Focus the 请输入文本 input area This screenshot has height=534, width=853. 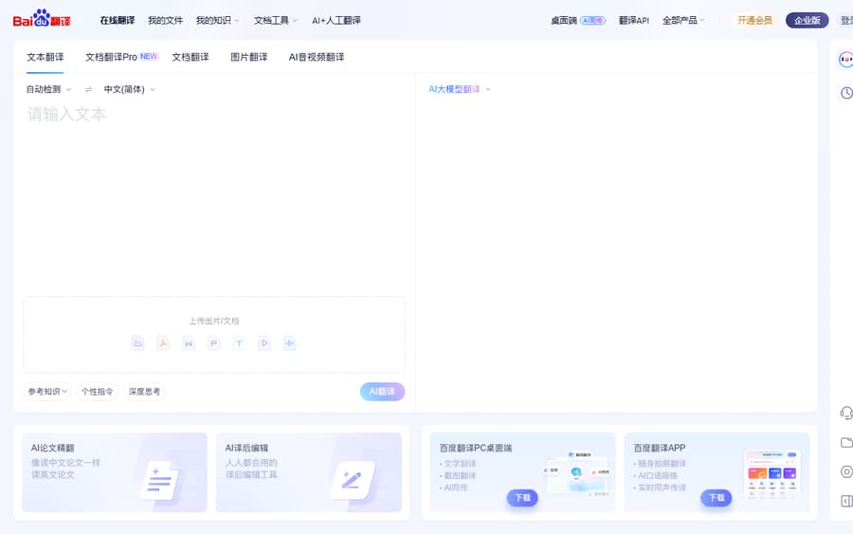(x=214, y=196)
